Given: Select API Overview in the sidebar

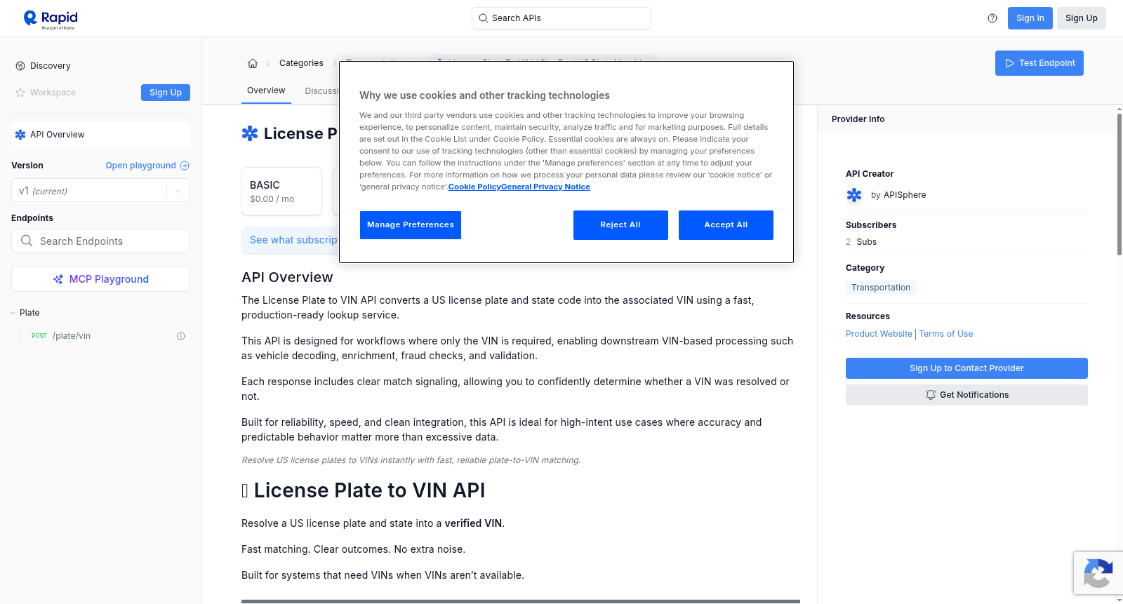Looking at the screenshot, I should 100,135.
